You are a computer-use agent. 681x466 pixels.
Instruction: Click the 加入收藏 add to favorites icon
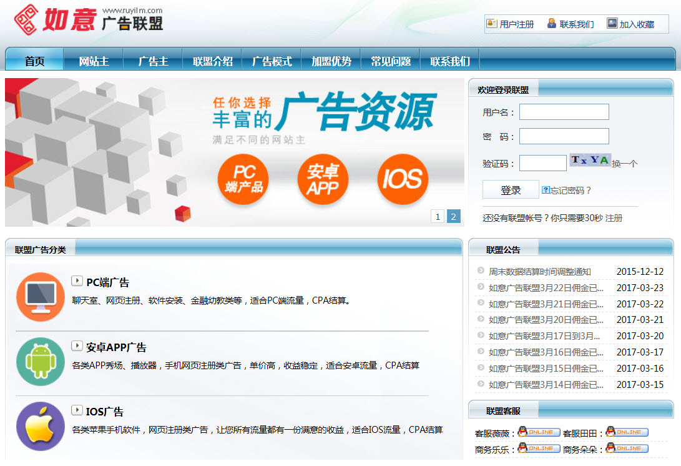[612, 24]
